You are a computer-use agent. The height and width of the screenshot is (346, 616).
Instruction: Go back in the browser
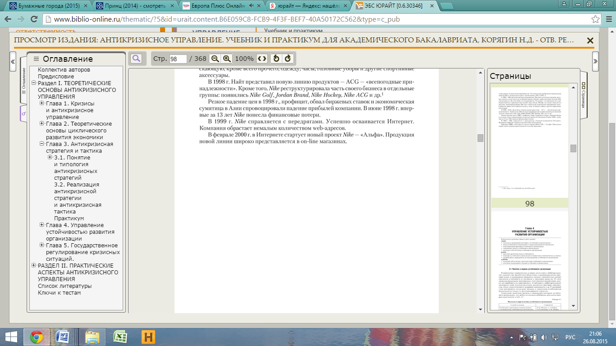coord(9,19)
